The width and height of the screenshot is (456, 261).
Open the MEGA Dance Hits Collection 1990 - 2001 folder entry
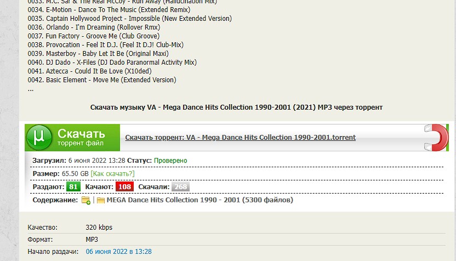(200, 200)
